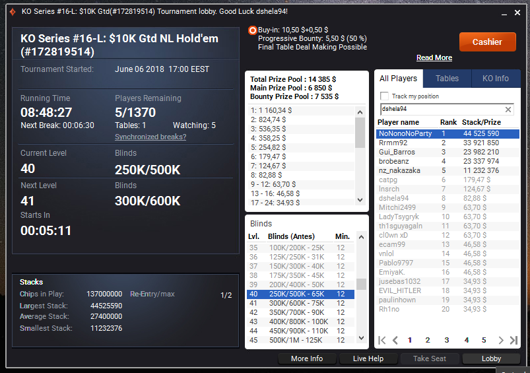The width and height of the screenshot is (530, 373).
Task: Select player nz_nakazaka row
Action: tap(447, 170)
